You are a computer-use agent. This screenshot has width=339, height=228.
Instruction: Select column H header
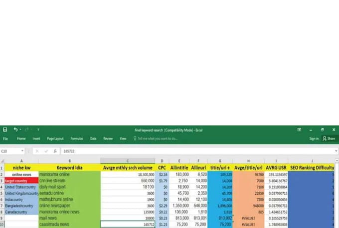[x=248, y=161]
